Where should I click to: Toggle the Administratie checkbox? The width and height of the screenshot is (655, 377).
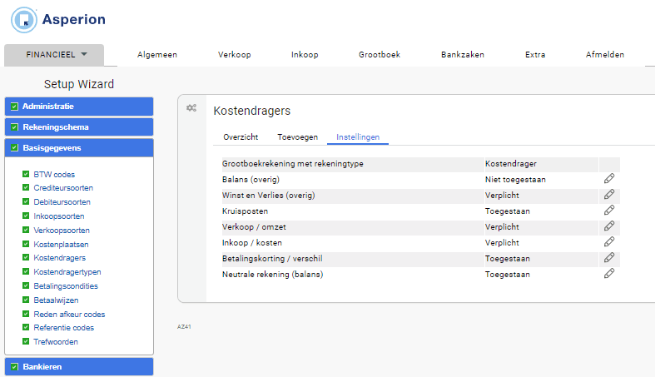click(15, 107)
